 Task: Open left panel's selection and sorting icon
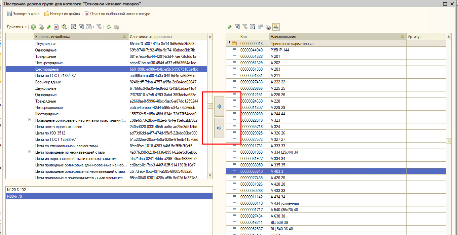[x=73, y=27]
